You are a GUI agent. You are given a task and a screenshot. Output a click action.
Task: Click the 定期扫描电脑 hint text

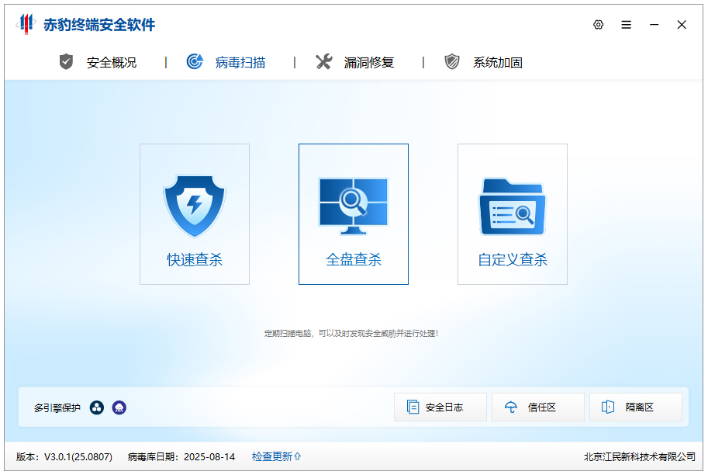[x=351, y=334]
